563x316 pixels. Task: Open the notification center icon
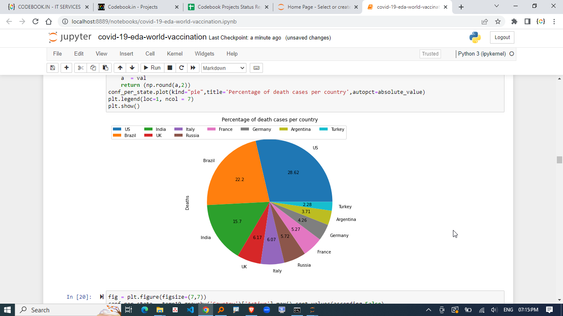pos(549,310)
